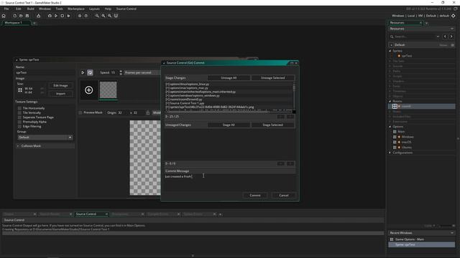The width and height of the screenshot is (460, 258).
Task: Toggle Premultiply Alpha checkbox
Action: pyautogui.click(x=19, y=122)
